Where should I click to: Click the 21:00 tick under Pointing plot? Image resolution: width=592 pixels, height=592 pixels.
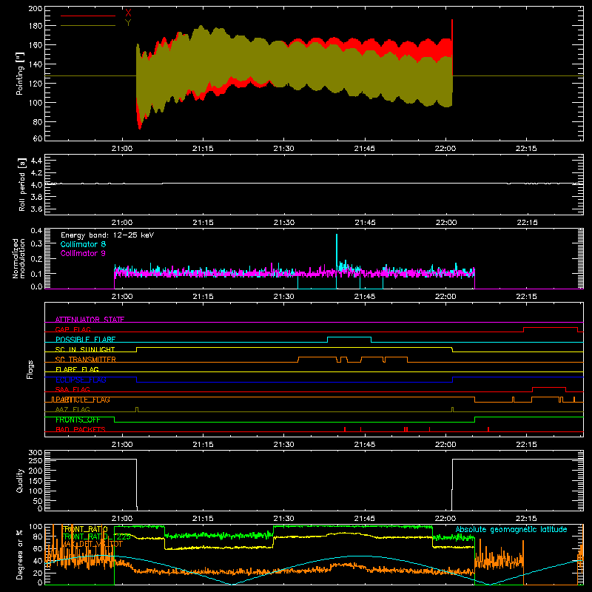pos(122,149)
